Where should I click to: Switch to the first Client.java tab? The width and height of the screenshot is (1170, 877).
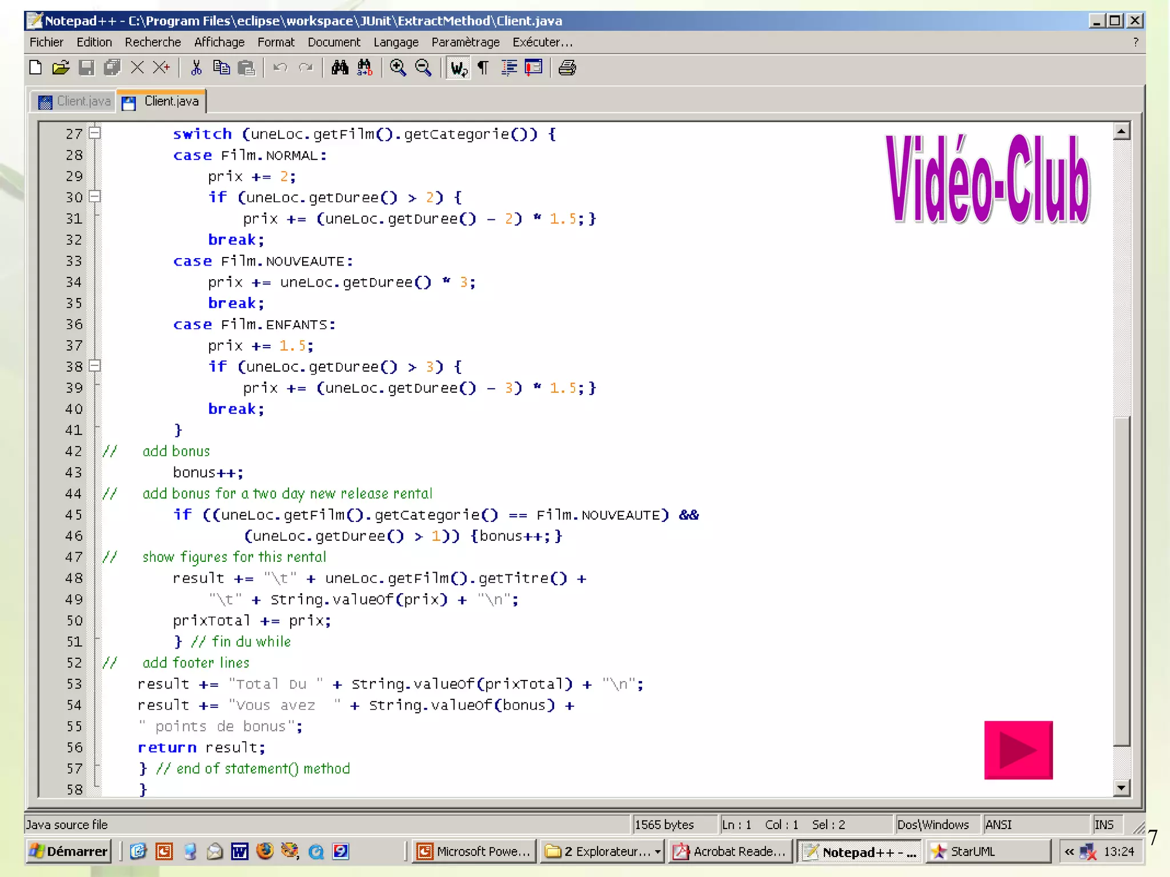pyautogui.click(x=74, y=102)
